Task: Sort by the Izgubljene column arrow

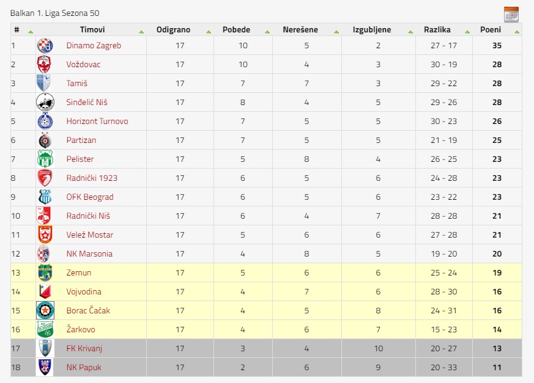Action: click(410, 32)
